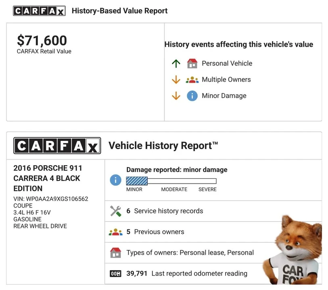Viewport: 328px width, 290px height.
Task: Click the VIN number WP0AA2A9XGS106562
Action: tap(51, 199)
